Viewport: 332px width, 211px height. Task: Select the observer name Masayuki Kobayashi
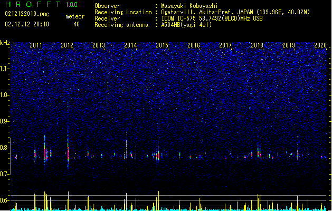pyautogui.click(x=189, y=6)
